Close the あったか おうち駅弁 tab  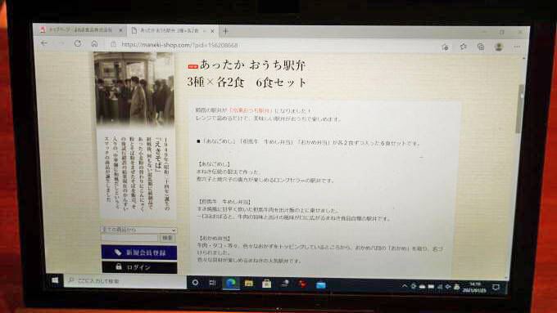click(x=212, y=31)
